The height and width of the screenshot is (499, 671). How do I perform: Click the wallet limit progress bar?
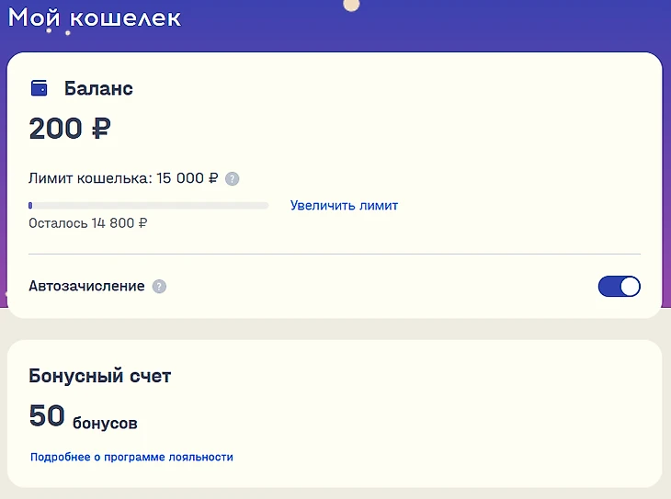(x=148, y=206)
